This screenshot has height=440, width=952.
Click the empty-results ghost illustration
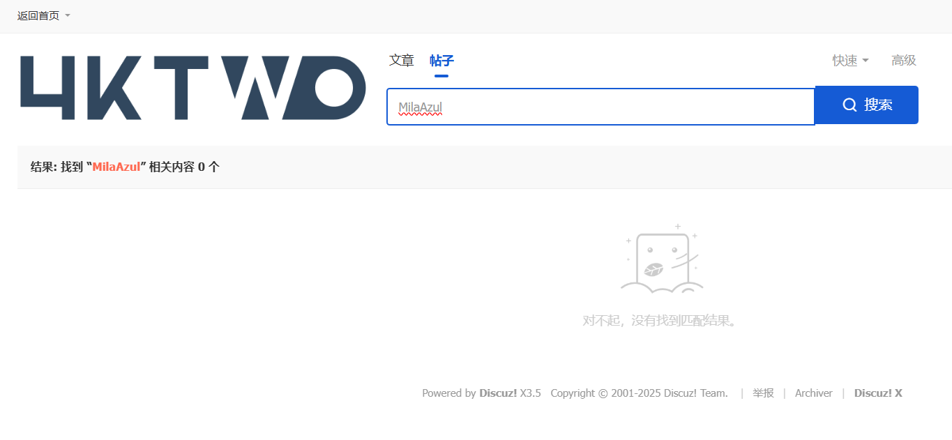(661, 257)
